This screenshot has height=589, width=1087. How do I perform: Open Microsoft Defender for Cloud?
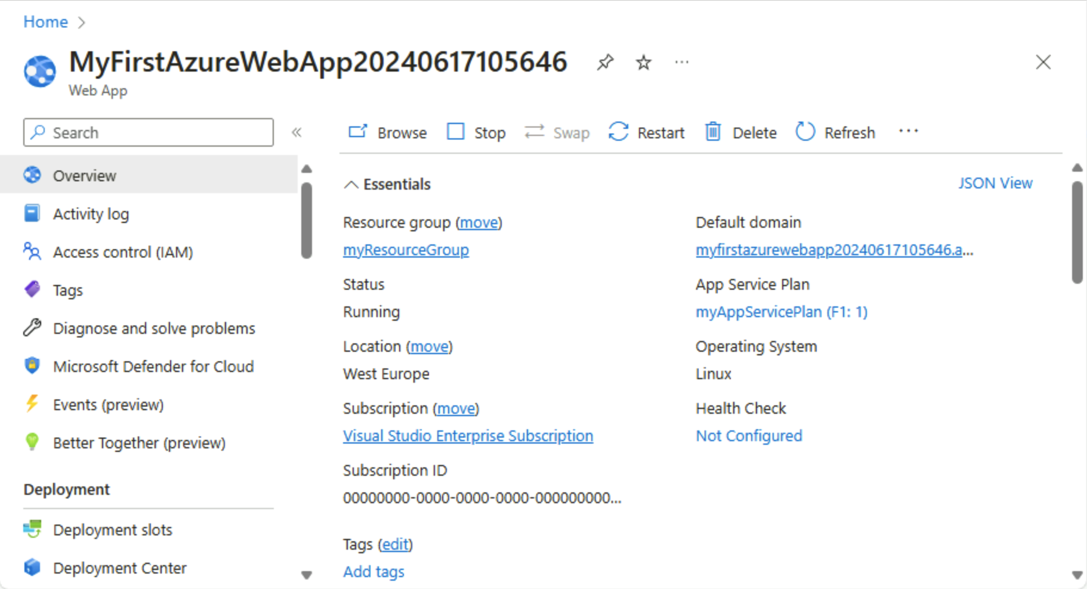[x=153, y=367]
